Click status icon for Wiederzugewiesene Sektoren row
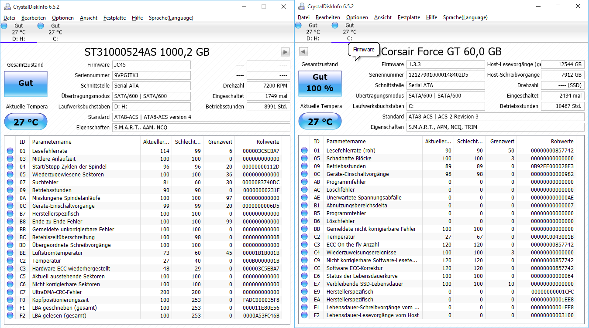 10,175
